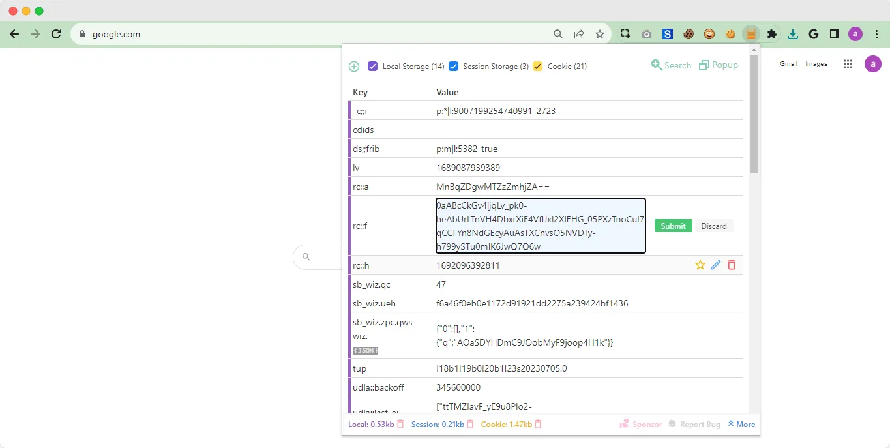Click the blue S extension icon
Screen dimensions: 890x448
coord(668,34)
